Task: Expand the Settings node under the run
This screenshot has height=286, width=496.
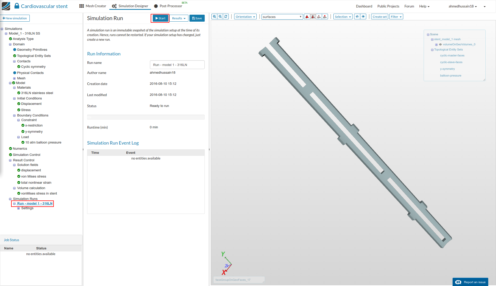Action: tap(19, 208)
